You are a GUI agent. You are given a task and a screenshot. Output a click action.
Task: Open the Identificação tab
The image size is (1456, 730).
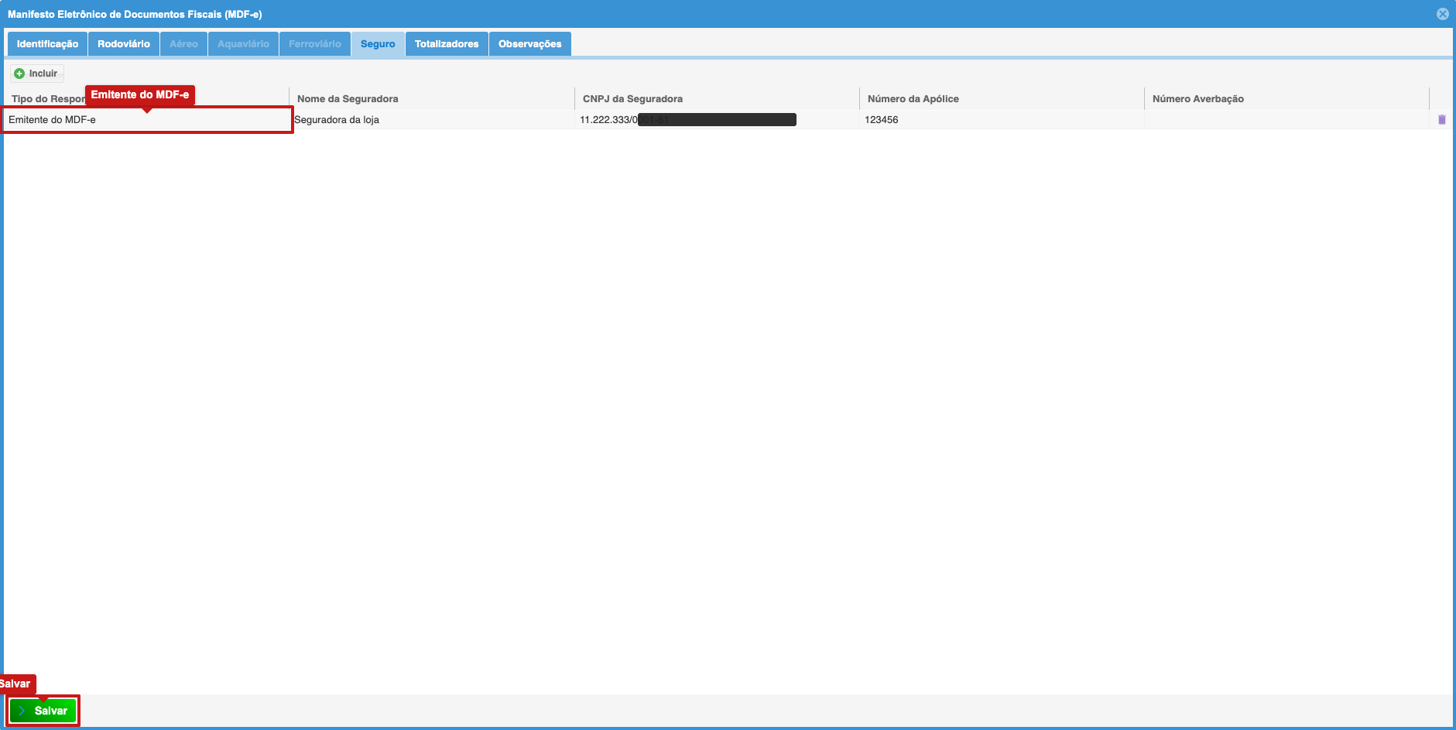tap(47, 44)
